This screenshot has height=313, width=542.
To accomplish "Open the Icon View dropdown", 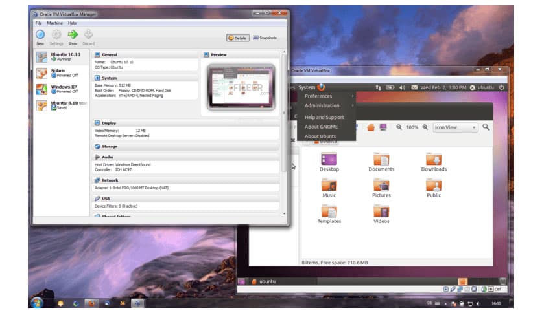I will point(455,127).
